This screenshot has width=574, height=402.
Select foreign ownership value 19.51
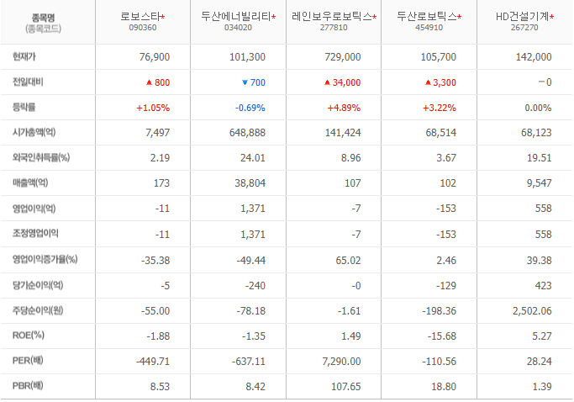tap(540, 158)
